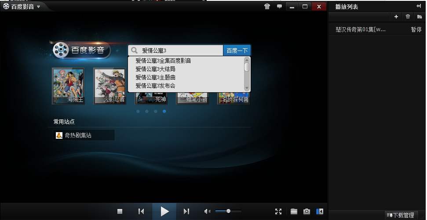This screenshot has height=220, width=427.
Task: Select the fourth highlighted carousel dot
Action: click(x=164, y=111)
